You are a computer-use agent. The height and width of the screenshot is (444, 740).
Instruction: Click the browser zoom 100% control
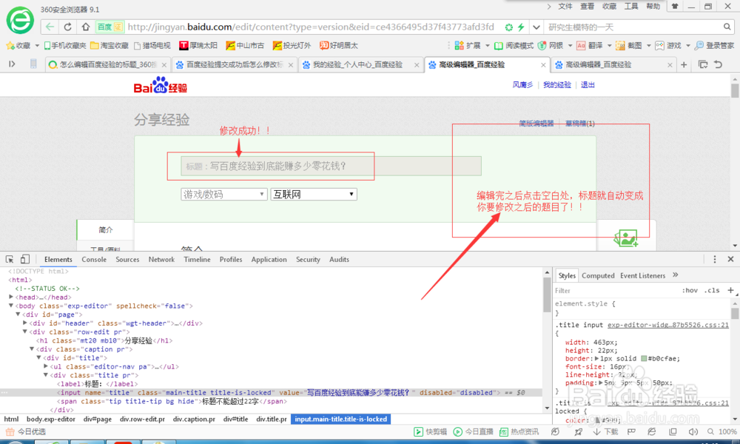[x=722, y=431]
